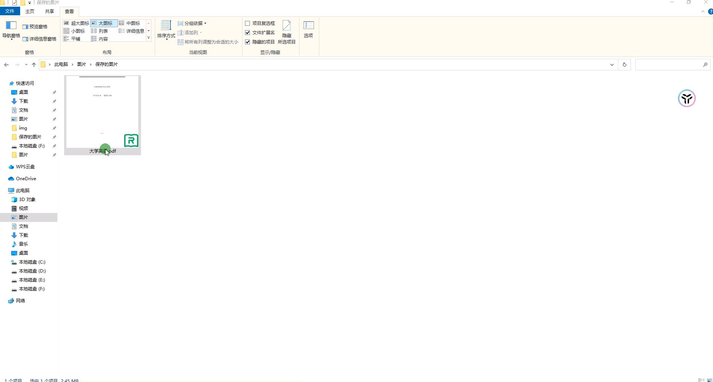Expand the address bar history dropdown
Screen dimensions: 713x382
pyautogui.click(x=612, y=64)
